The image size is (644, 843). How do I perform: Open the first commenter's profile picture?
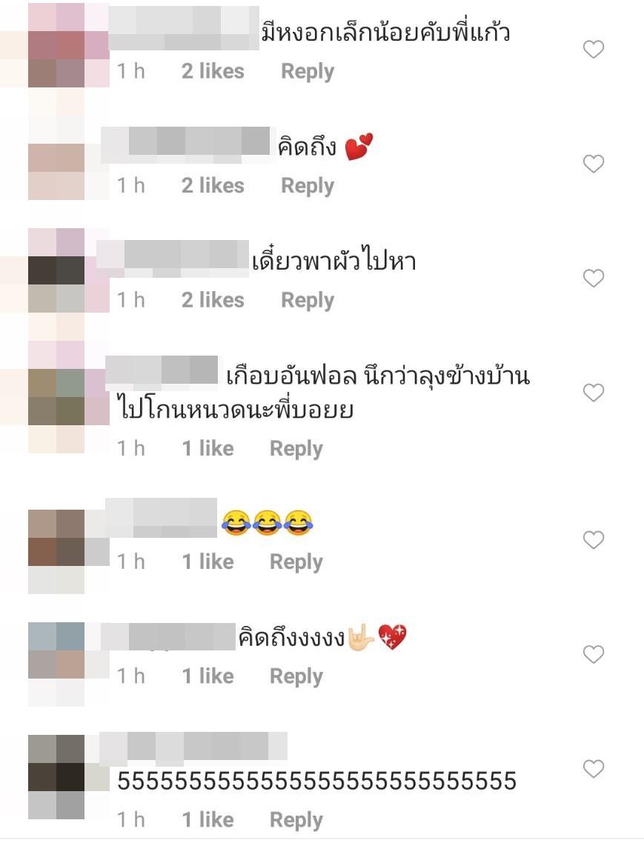click(56, 45)
